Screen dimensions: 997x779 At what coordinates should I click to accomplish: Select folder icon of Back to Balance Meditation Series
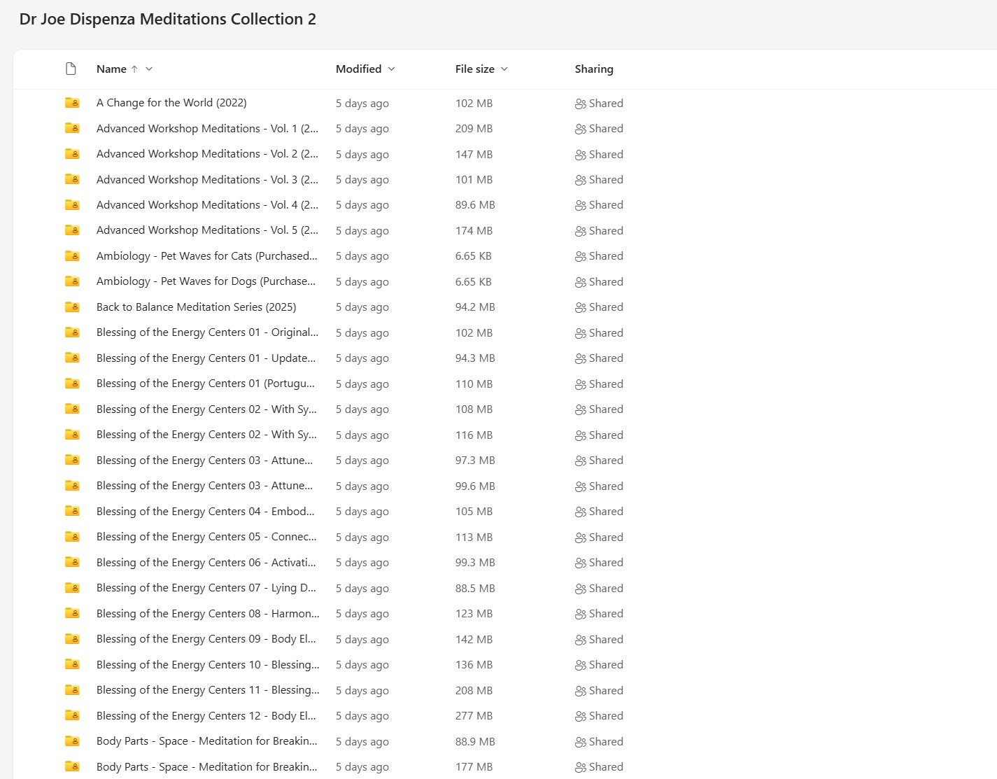(x=72, y=307)
